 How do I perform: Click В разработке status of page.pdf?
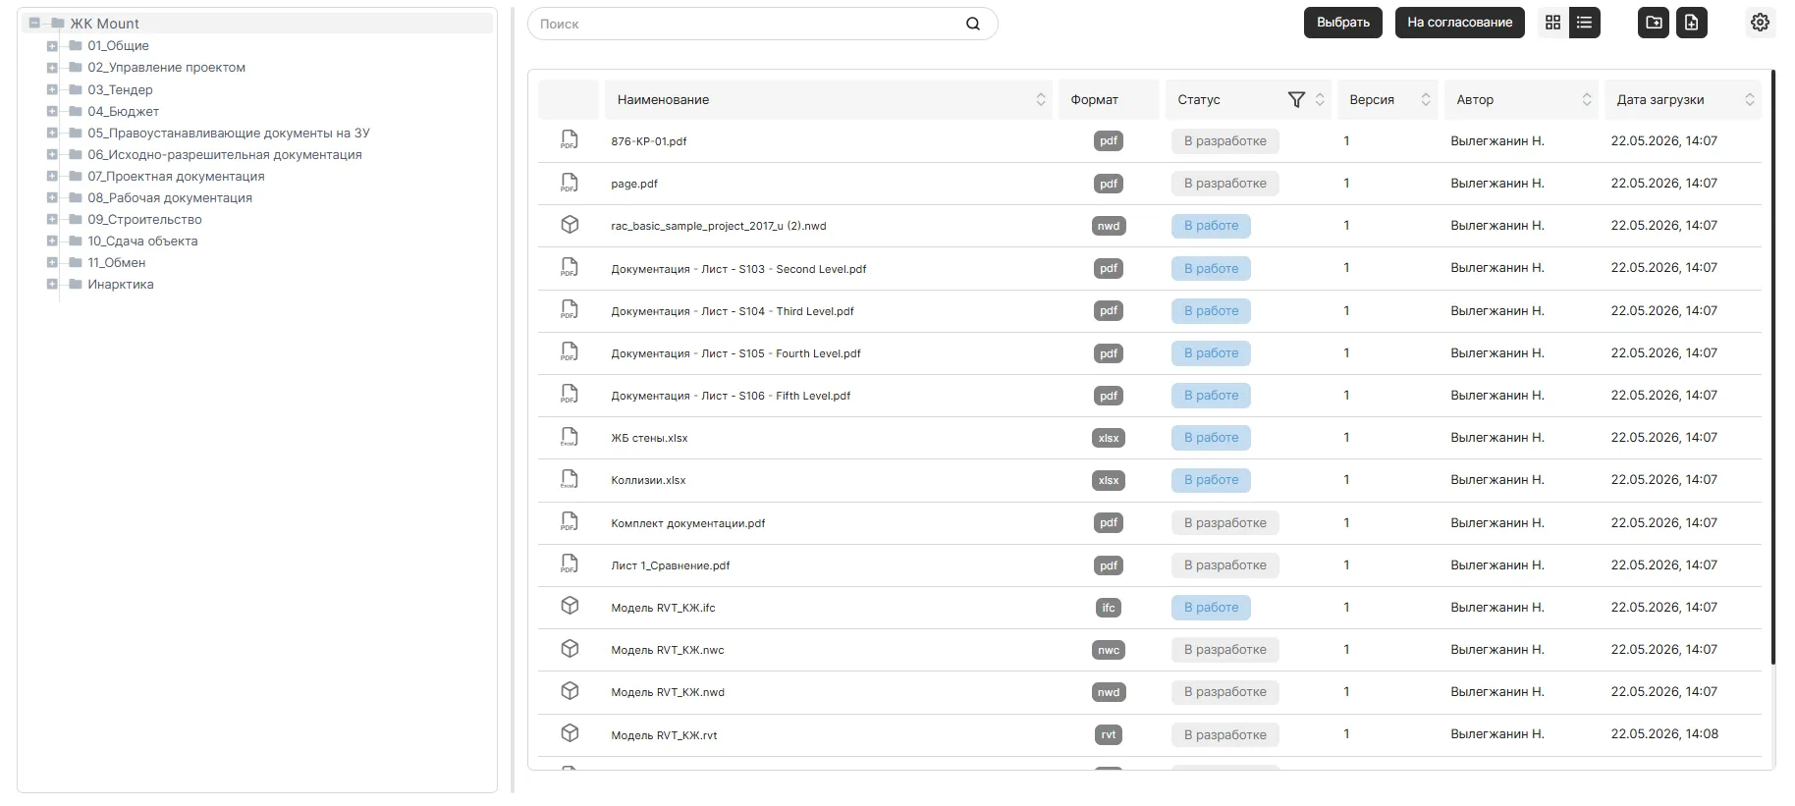coord(1224,184)
